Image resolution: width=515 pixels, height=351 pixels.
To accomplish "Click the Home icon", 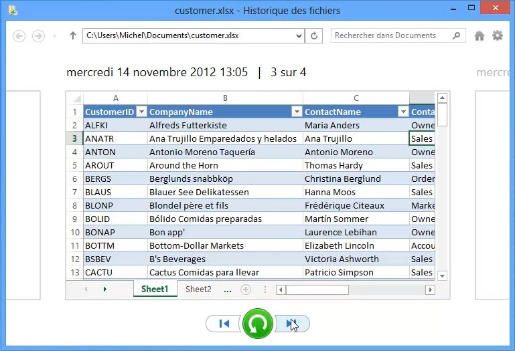I will pyautogui.click(x=480, y=36).
